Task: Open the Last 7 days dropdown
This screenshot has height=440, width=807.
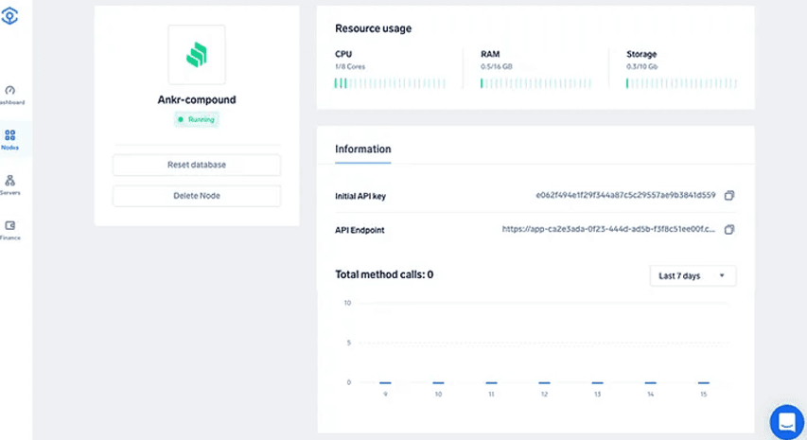Action: (x=693, y=276)
